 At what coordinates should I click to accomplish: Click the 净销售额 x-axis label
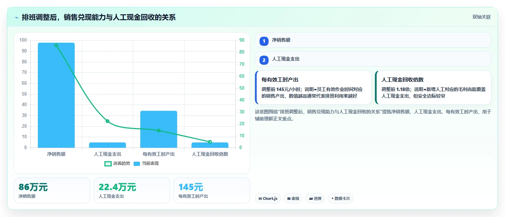(x=56, y=154)
